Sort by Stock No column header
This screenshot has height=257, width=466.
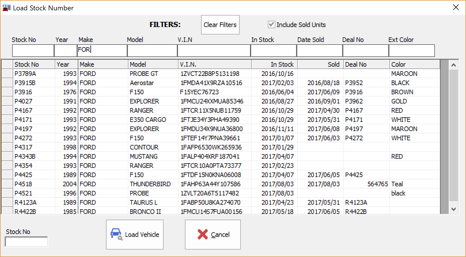(x=34, y=64)
